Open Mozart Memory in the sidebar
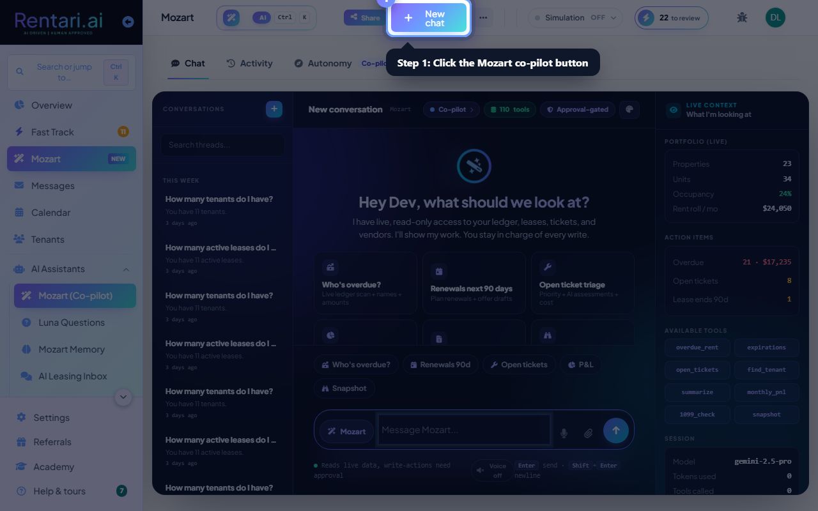 (75, 349)
